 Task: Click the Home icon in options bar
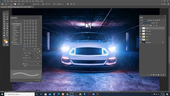click(2, 4)
